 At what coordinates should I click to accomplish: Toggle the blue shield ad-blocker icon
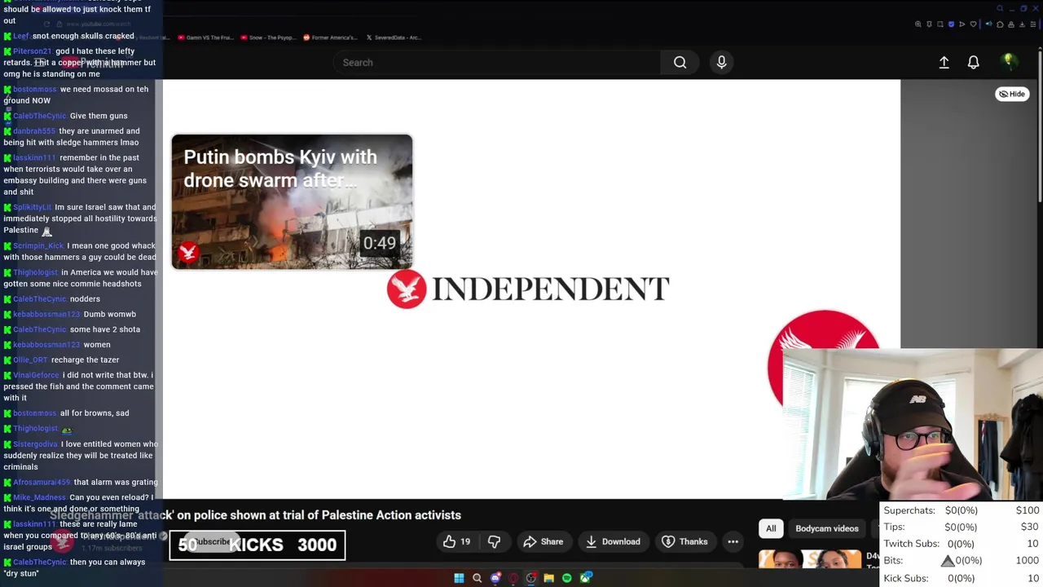tap(951, 24)
